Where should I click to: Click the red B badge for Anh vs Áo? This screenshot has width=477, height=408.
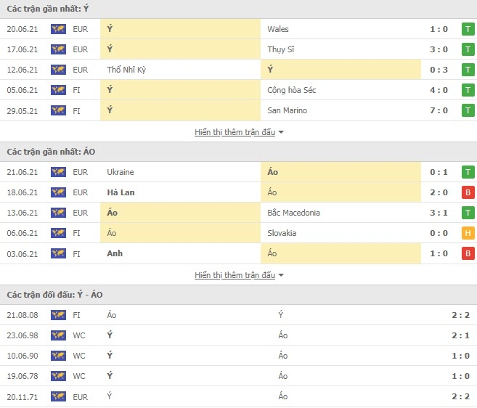[x=468, y=254]
